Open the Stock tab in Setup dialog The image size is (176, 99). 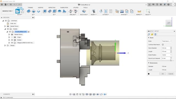coord(152,34)
